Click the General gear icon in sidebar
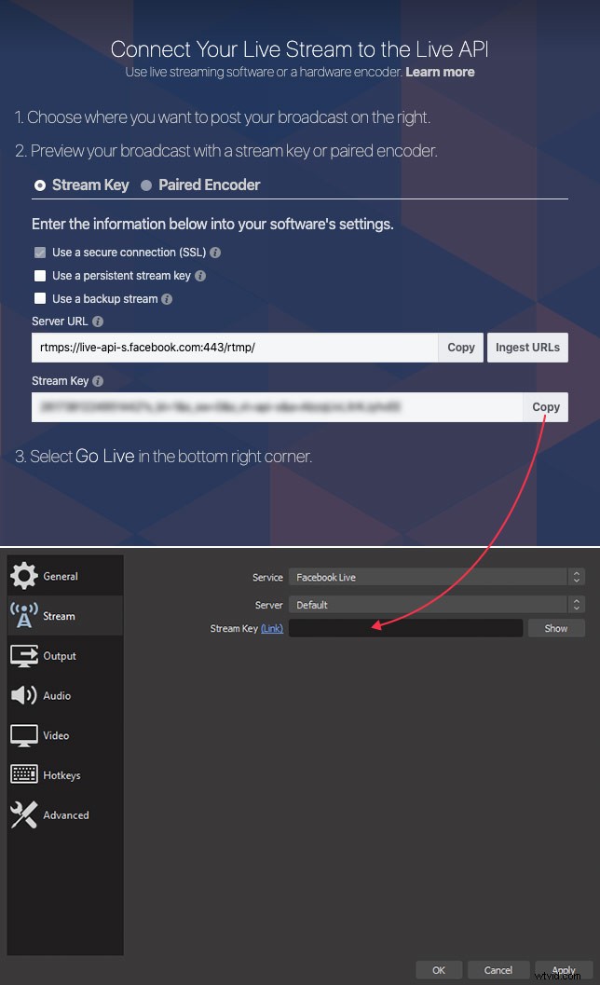The image size is (600, 985). click(24, 576)
